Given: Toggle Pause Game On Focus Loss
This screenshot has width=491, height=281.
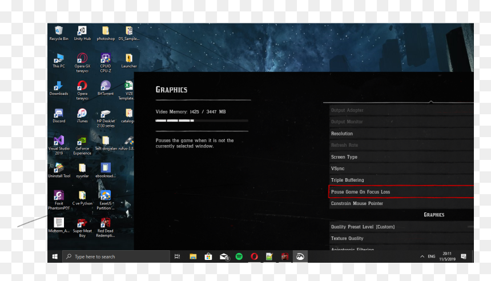Looking at the screenshot, I should pos(401,192).
